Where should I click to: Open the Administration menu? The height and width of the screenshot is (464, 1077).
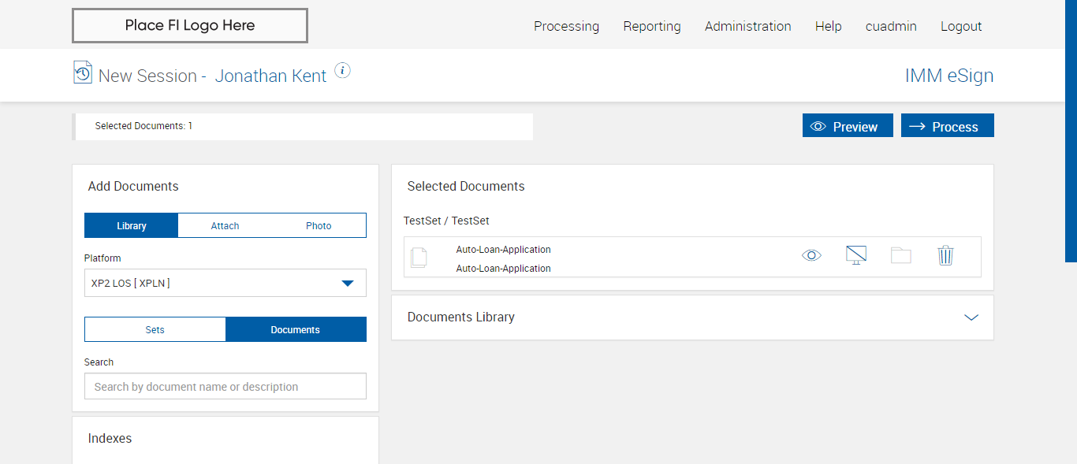point(747,26)
